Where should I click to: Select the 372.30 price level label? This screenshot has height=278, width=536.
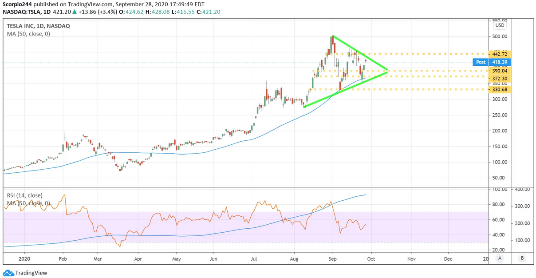click(501, 78)
